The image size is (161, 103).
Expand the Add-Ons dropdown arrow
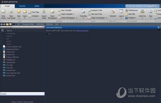(142, 18)
